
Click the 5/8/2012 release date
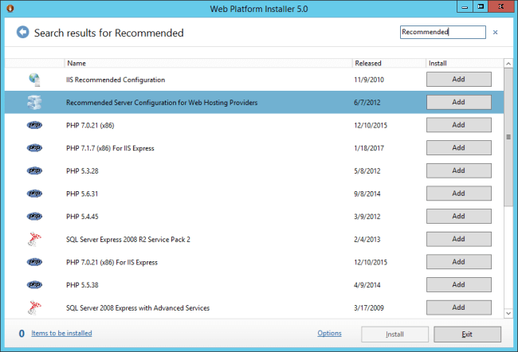pyautogui.click(x=367, y=170)
